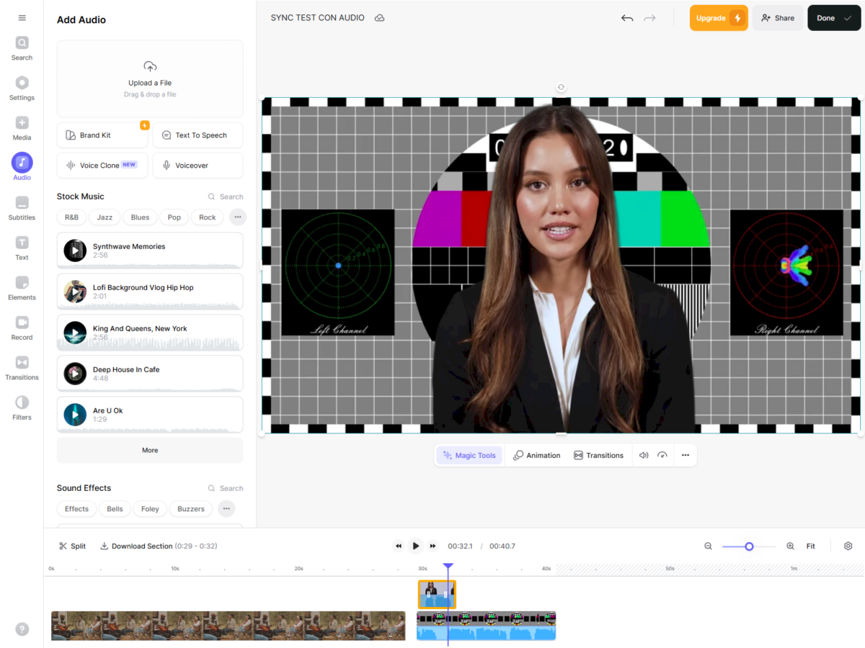Screen dimensions: 865x648
Task: Open the Settings sidebar panel
Action: [22, 89]
